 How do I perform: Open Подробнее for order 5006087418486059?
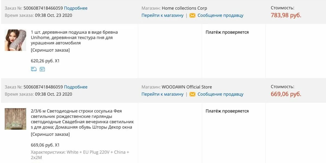pyautogui.click(x=76, y=87)
